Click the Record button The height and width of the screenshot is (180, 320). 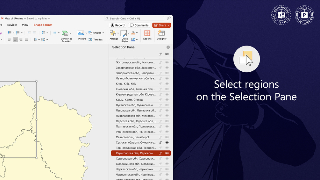point(117,25)
